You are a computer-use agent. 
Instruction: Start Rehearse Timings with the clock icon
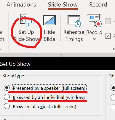[x=74, y=21]
